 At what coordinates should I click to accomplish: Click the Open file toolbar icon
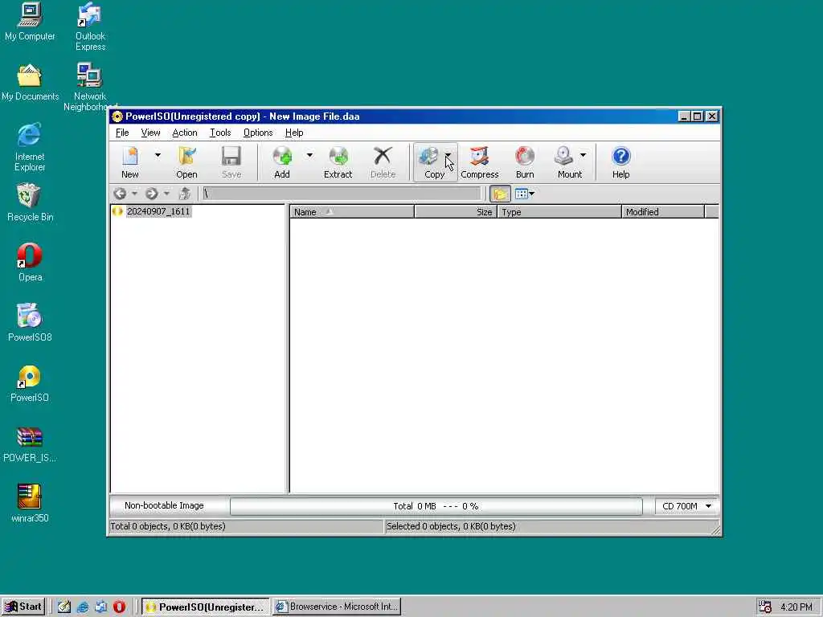tap(186, 162)
